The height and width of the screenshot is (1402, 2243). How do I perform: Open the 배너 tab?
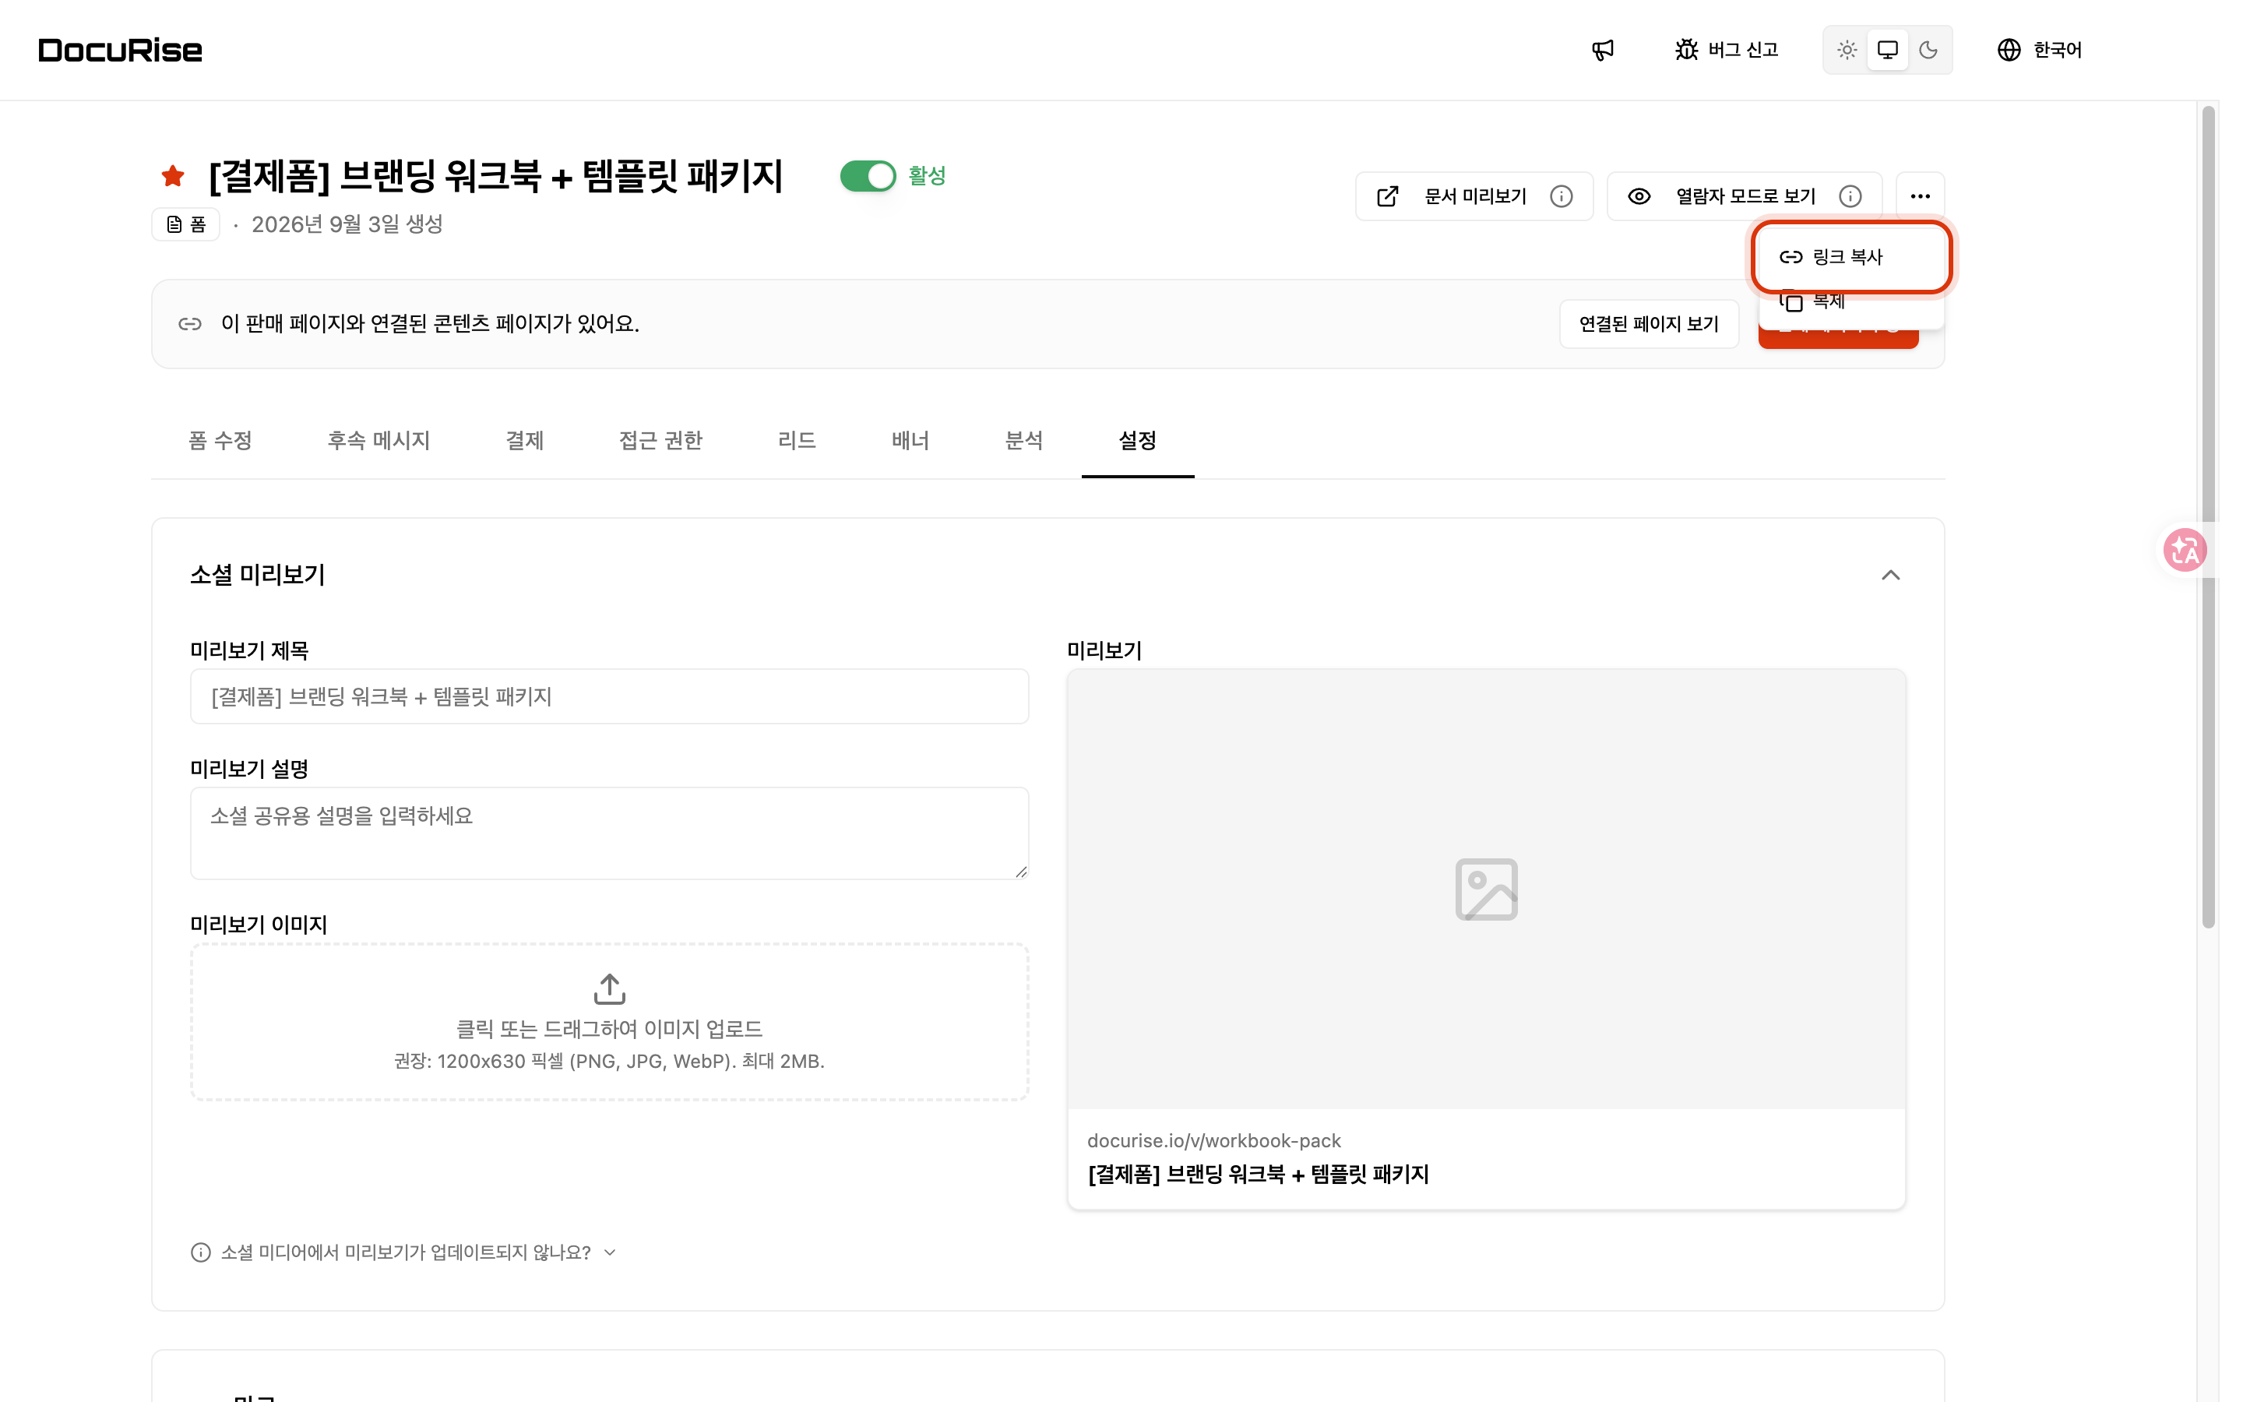[x=910, y=440]
